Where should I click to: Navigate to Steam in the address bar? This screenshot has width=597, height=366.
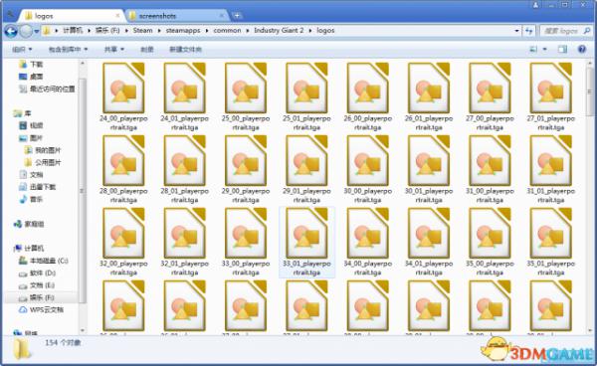coord(142,31)
